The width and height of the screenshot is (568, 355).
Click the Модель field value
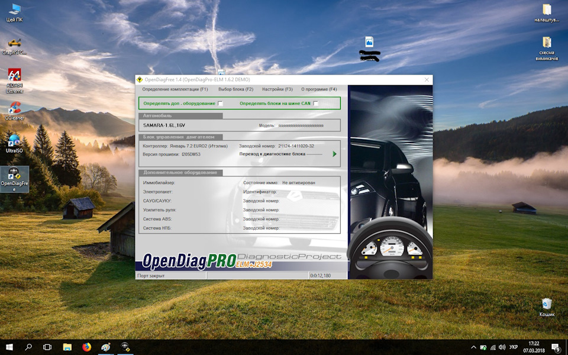301,125
